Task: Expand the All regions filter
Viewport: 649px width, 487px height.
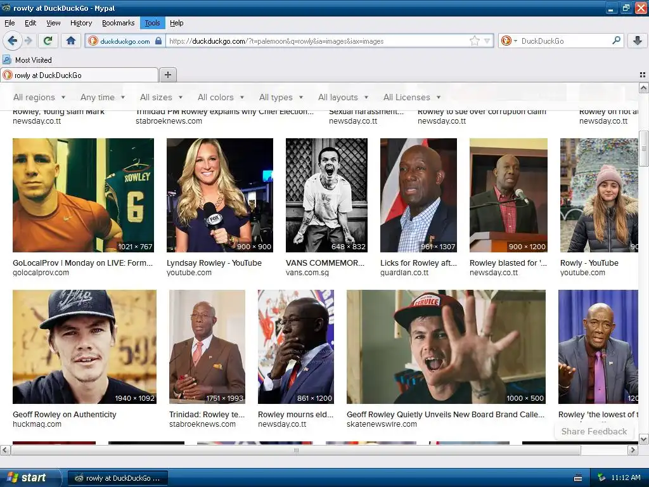Action: click(x=39, y=97)
